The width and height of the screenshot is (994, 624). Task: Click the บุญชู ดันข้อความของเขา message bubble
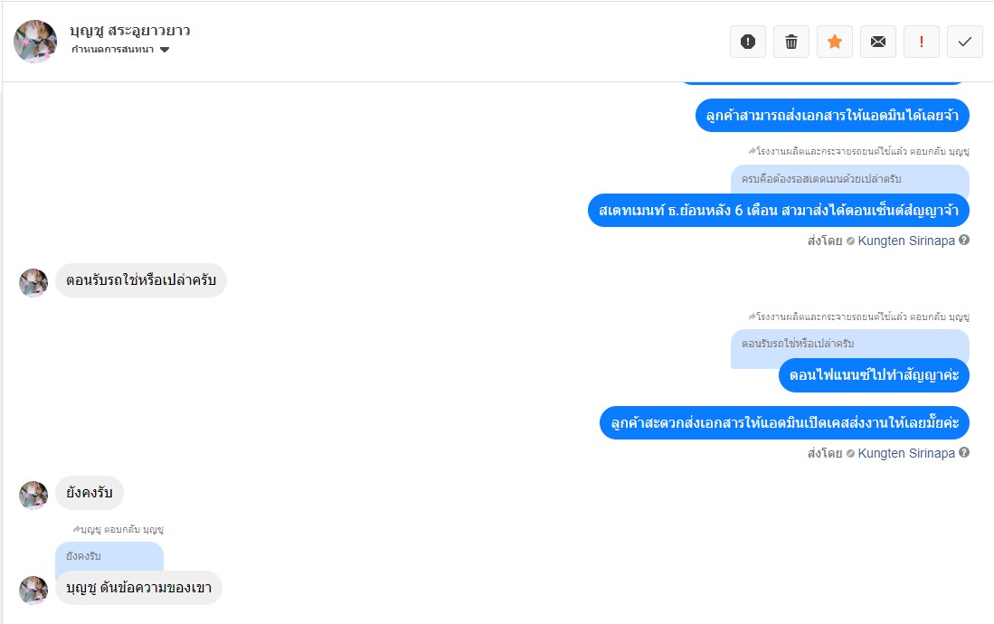point(138,588)
